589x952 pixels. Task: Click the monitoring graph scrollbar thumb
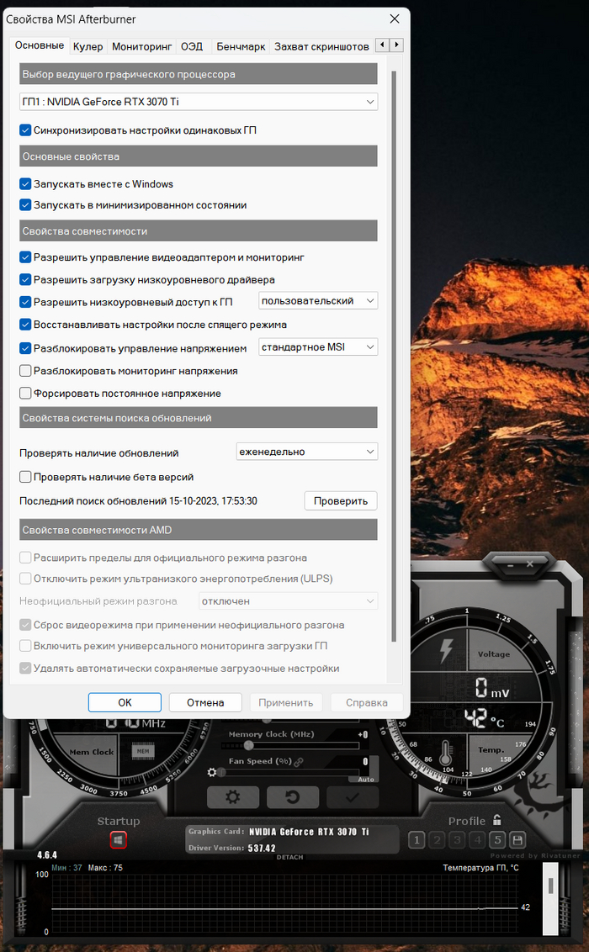point(551,886)
